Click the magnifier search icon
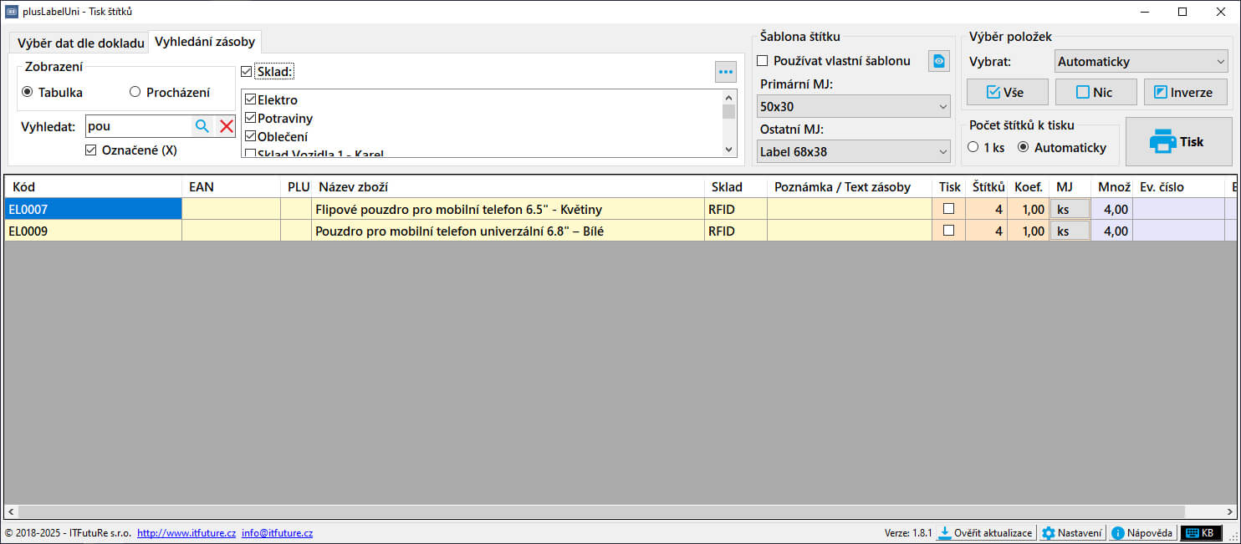 (x=202, y=126)
